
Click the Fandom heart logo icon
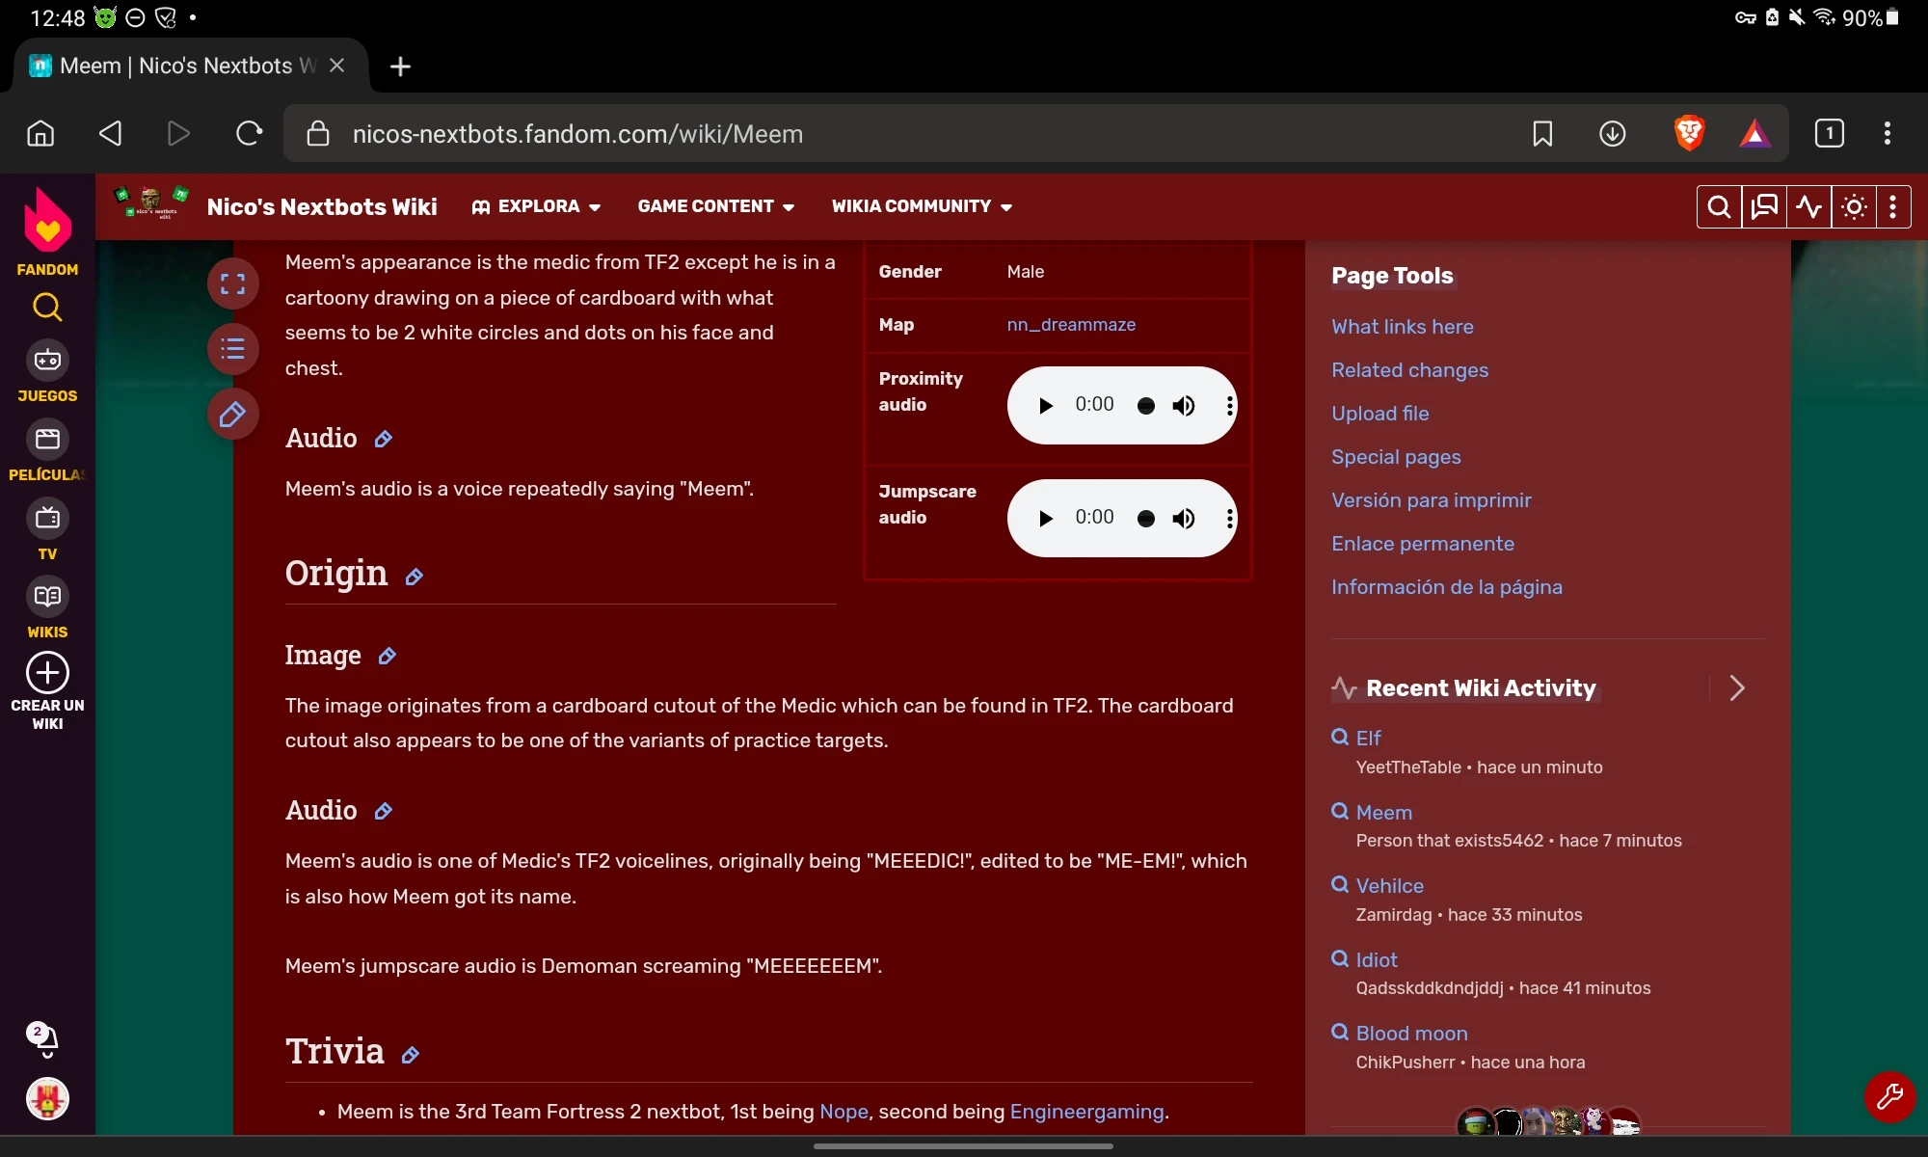47,220
